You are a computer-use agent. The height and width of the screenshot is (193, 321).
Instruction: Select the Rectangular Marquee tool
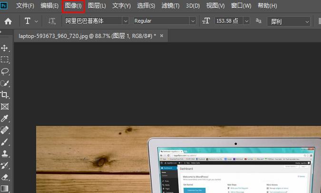4,59
